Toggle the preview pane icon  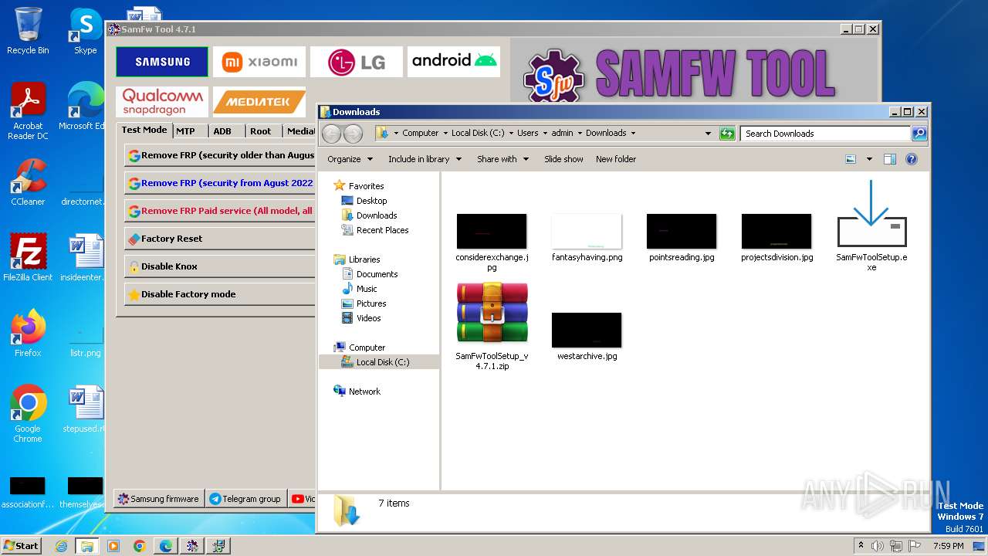890,159
